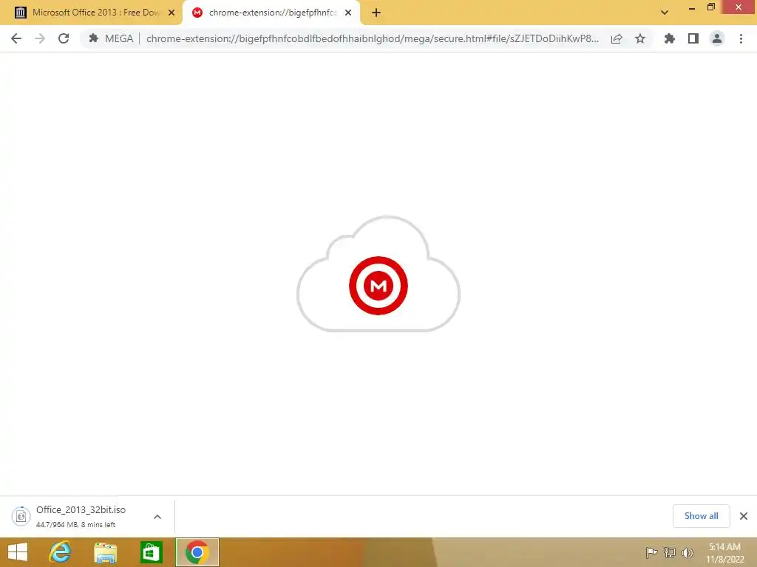Image resolution: width=757 pixels, height=567 pixels.
Task: Open the Action Center flag icon
Action: 651,552
